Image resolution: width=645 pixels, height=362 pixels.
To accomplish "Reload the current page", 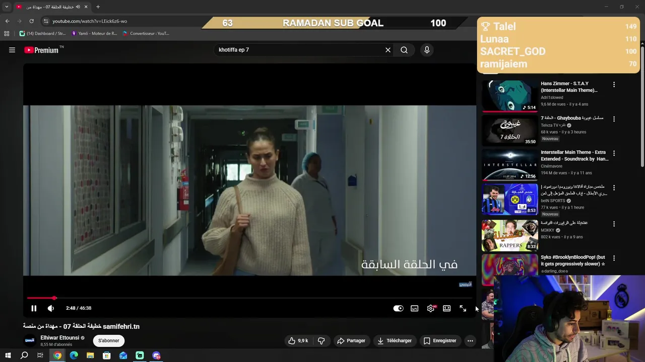I will pos(31,21).
